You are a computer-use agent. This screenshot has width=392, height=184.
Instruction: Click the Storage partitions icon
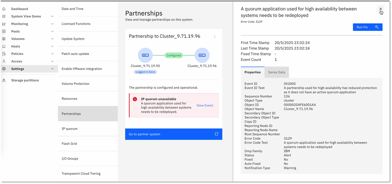(x=4, y=80)
